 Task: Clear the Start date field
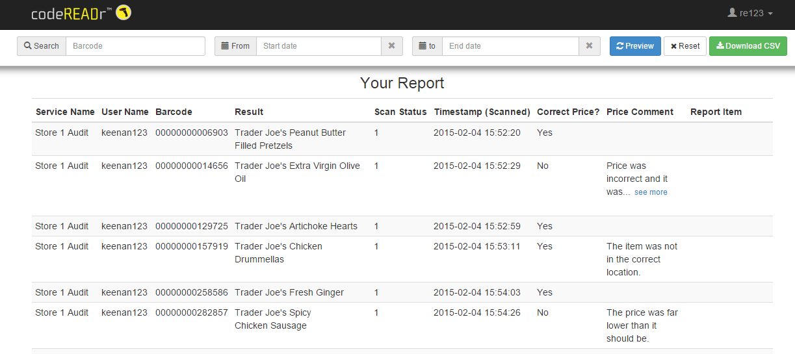391,46
